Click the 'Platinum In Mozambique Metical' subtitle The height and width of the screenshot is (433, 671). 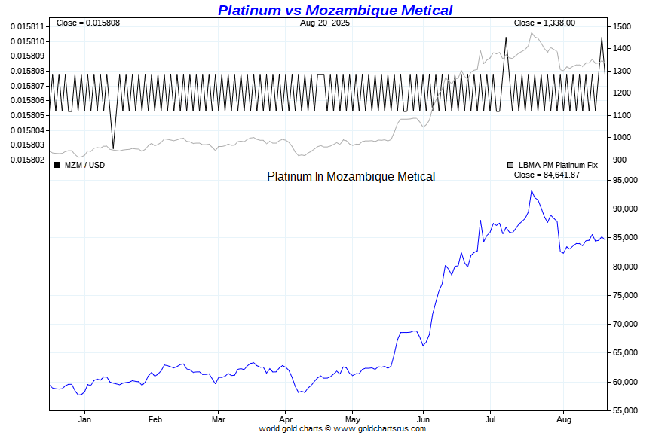point(351,176)
